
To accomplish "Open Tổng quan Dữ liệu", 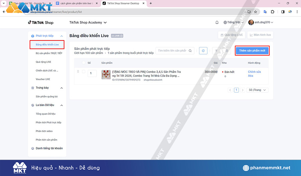I will pos(45,114).
